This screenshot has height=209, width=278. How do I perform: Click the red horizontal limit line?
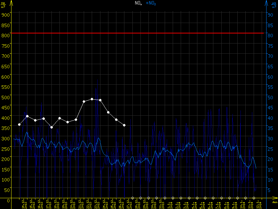[139, 33]
